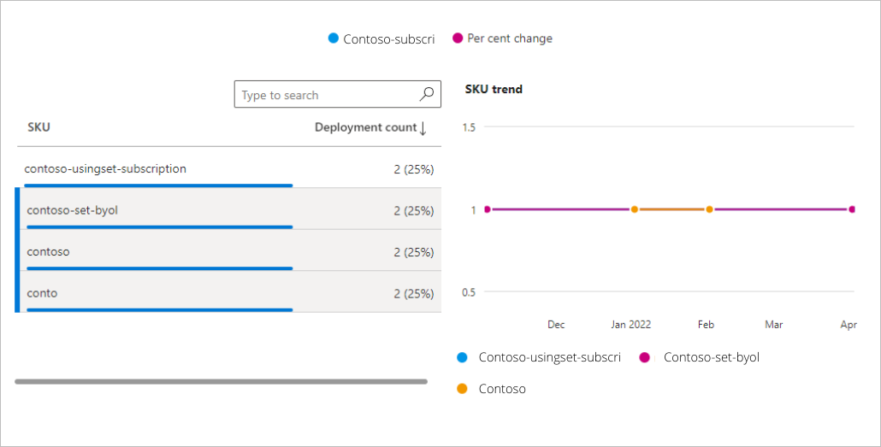Image resolution: width=881 pixels, height=447 pixels.
Task: Click the Feb orange data point
Action: [709, 209]
